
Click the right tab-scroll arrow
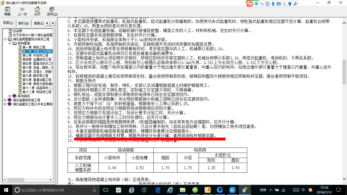click(x=53, y=23)
